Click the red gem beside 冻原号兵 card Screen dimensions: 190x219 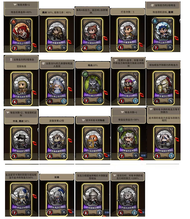105,38
